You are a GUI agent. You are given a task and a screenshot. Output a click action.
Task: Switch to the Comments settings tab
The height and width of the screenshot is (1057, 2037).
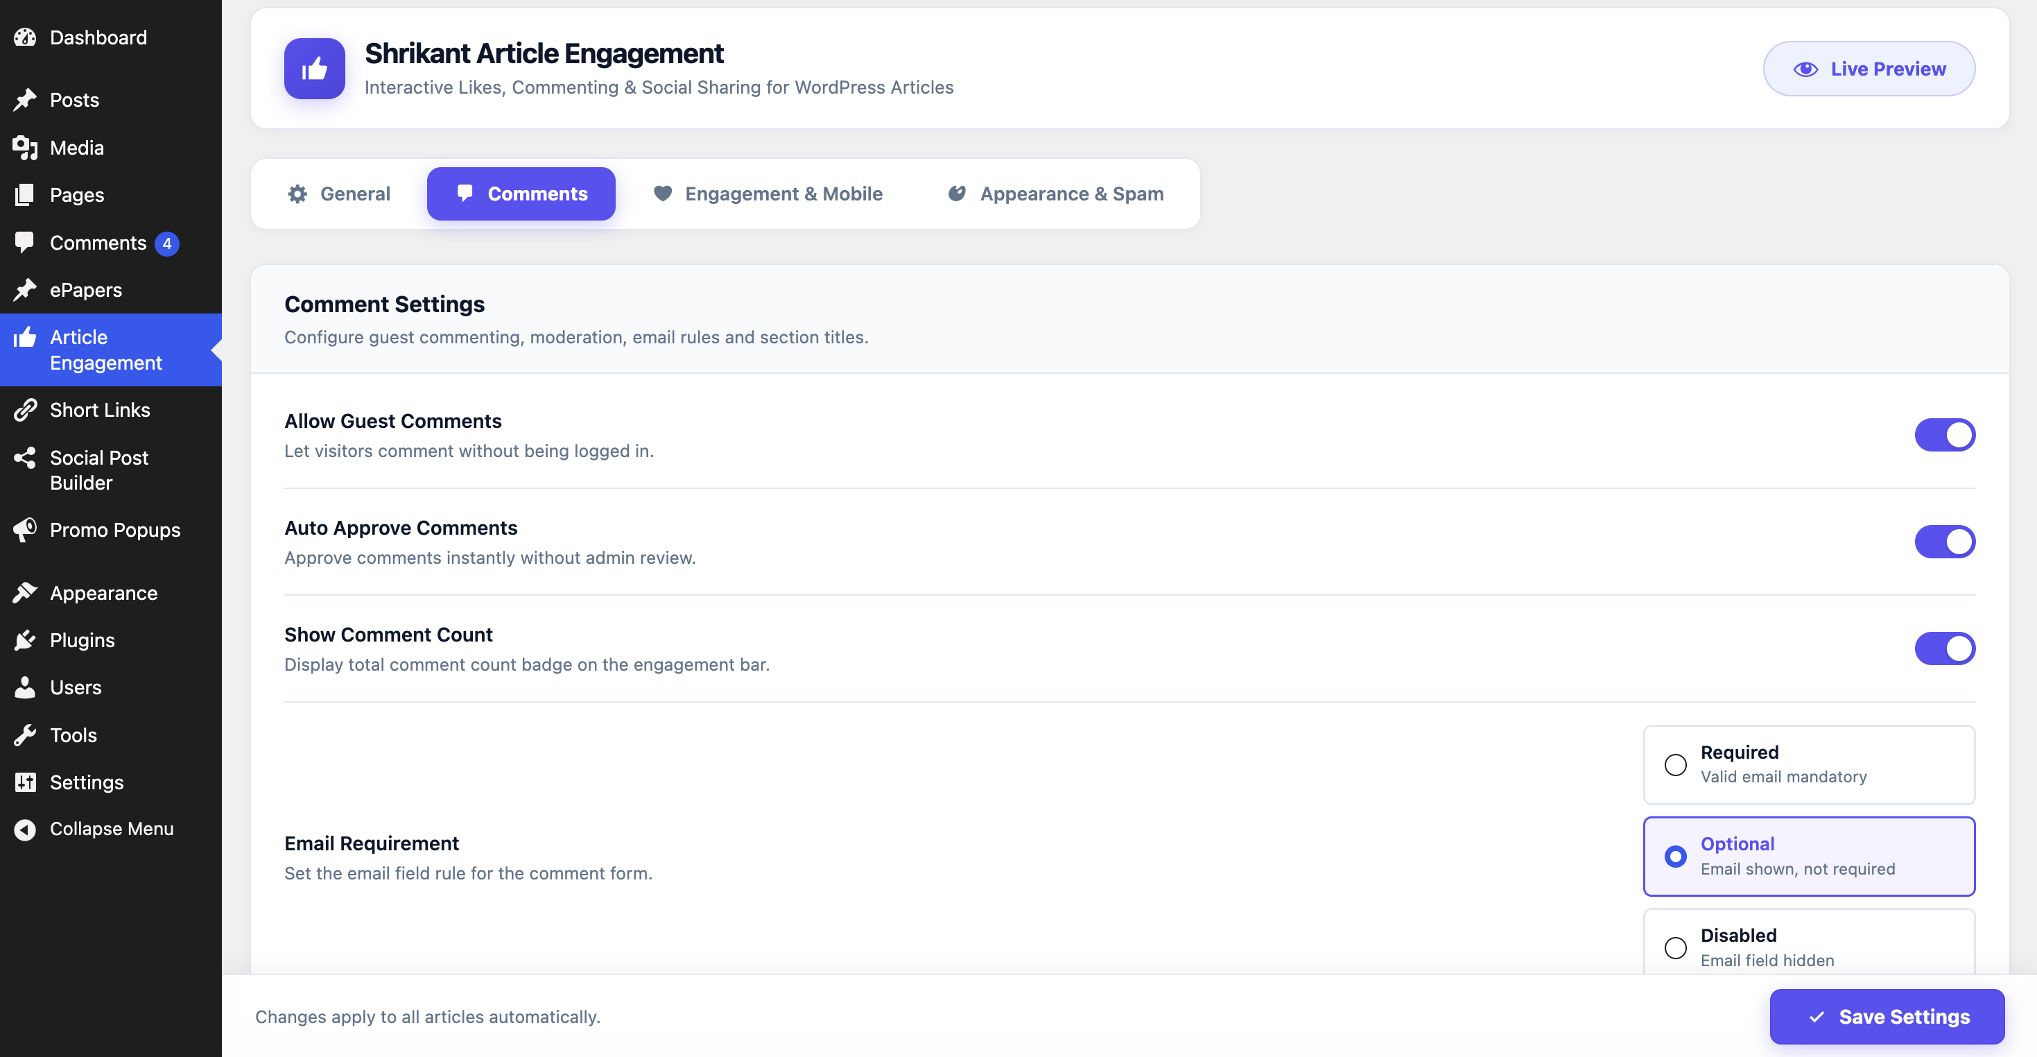coord(521,194)
